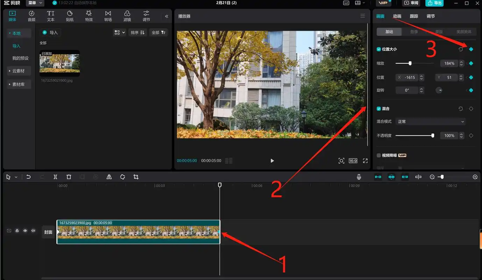Toggle track visibility eye icon

[25, 231]
